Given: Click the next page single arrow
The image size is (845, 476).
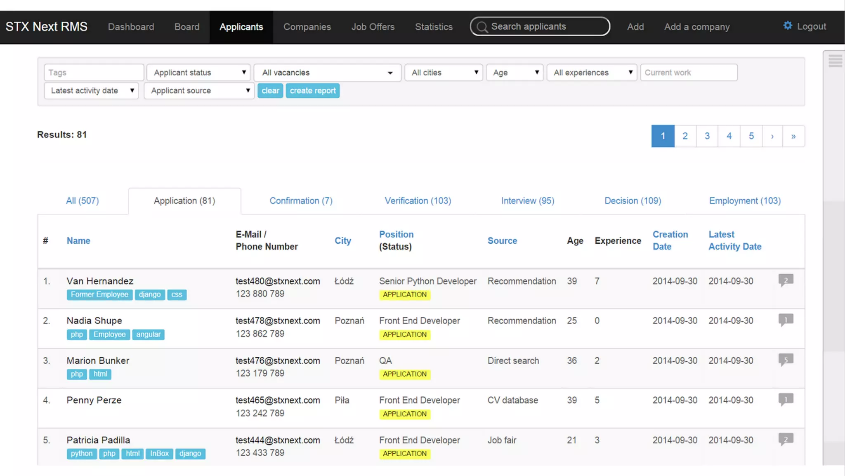Looking at the screenshot, I should point(772,136).
